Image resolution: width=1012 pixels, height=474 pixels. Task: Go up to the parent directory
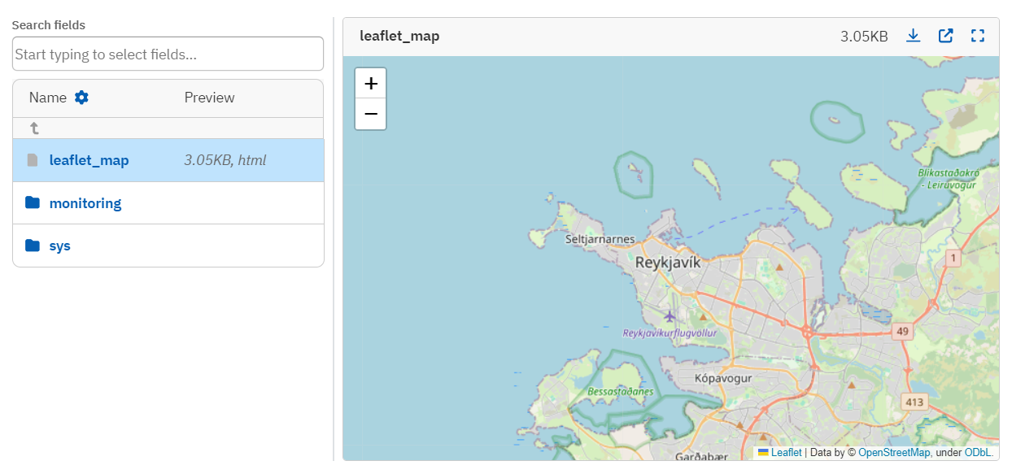34,128
